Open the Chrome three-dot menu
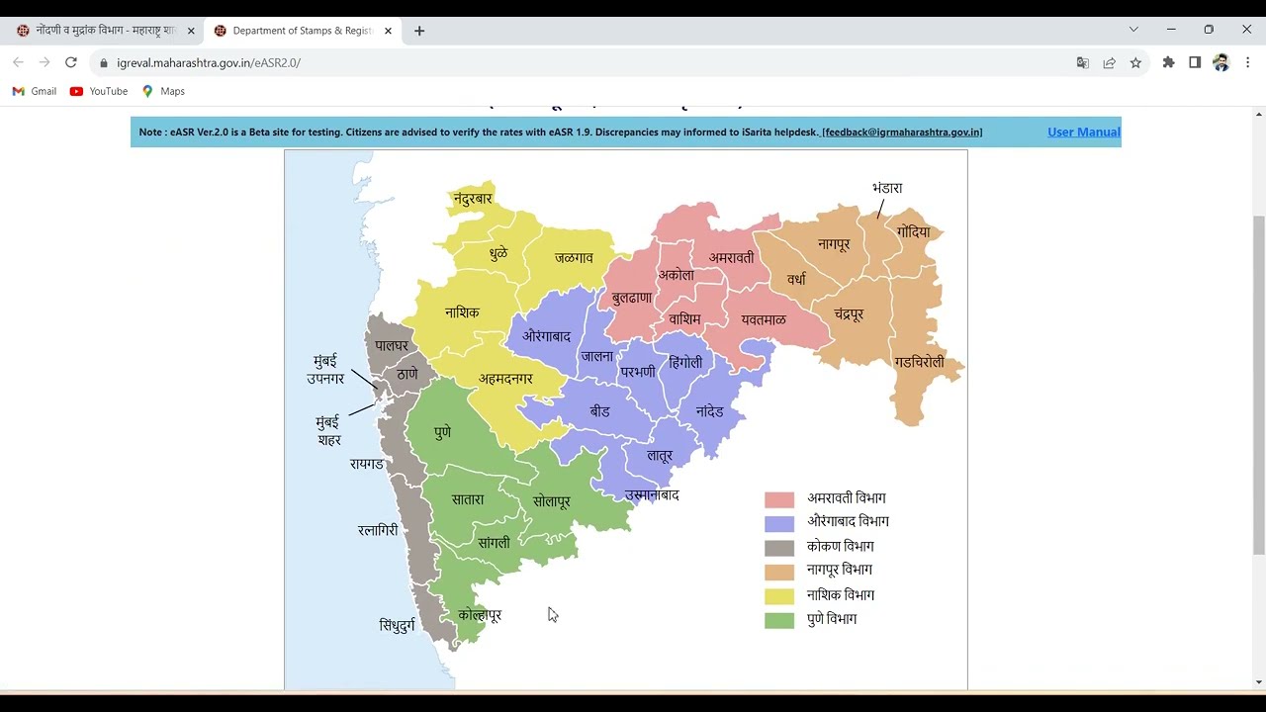 pos(1248,62)
